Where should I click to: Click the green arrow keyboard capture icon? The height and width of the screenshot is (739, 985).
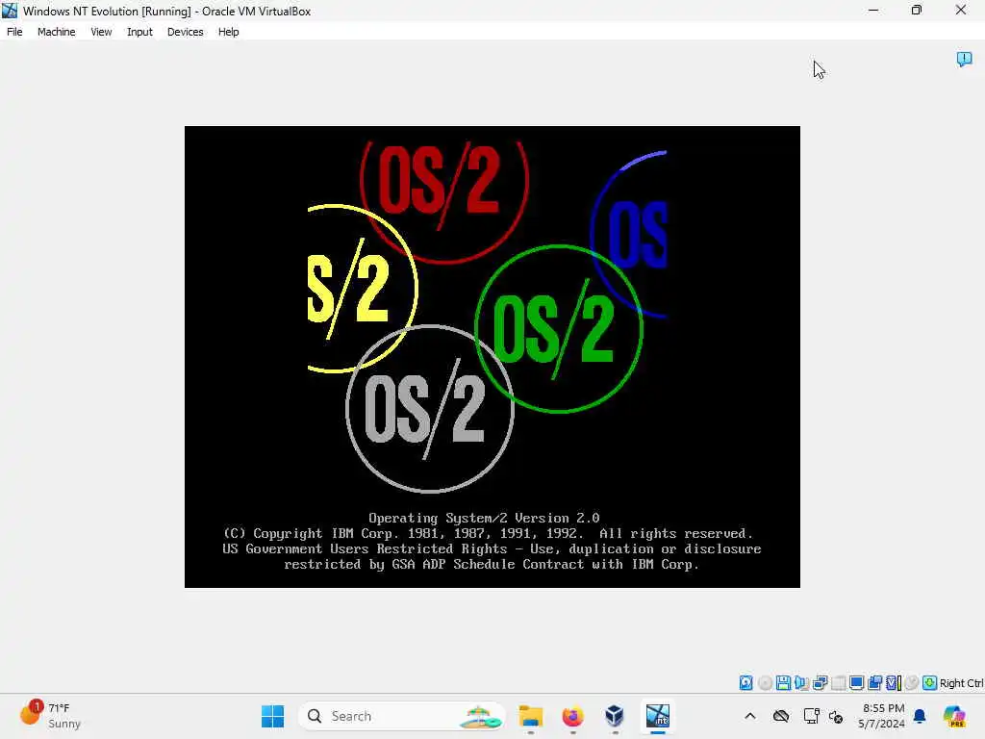930,683
